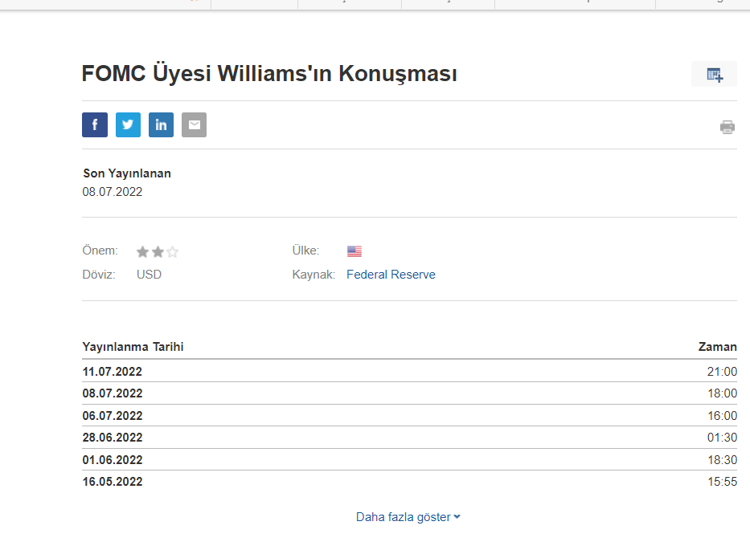The height and width of the screenshot is (550, 750).
Task: Open the Federal Reserve source link
Action: coord(391,275)
